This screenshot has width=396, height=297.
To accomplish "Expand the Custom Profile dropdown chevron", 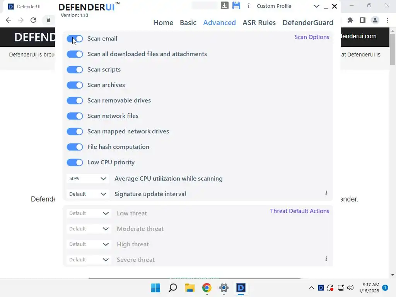I will 316,6.
